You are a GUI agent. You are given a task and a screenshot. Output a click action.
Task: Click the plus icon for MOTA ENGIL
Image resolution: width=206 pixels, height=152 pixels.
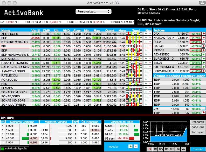pyautogui.click(x=146, y=59)
